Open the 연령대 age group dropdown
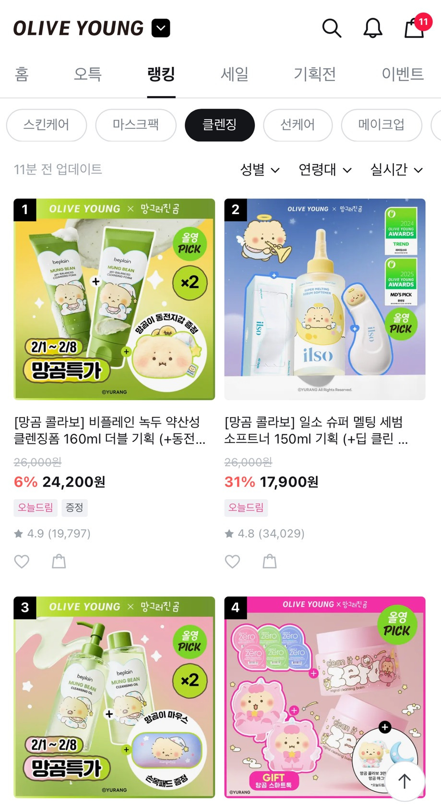This screenshot has width=441, height=807. coord(325,169)
